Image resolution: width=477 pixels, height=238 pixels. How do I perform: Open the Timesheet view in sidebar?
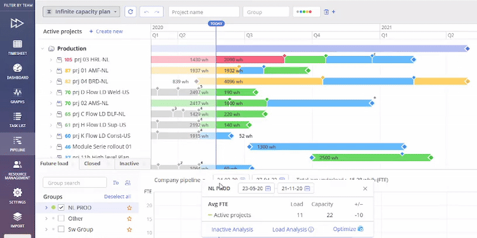click(17, 47)
